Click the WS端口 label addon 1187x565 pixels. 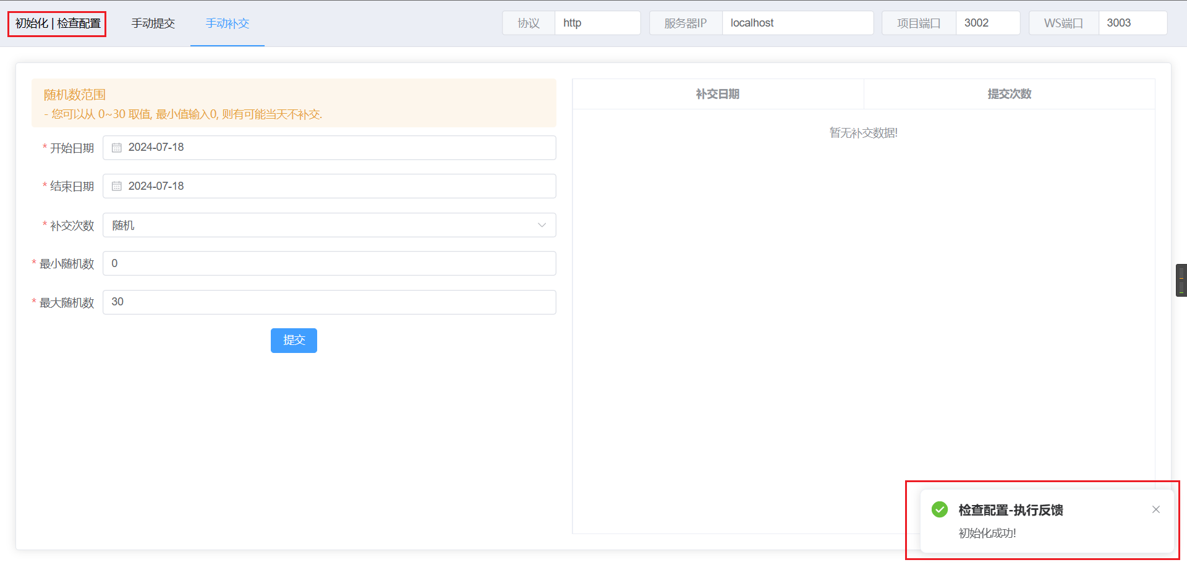(x=1063, y=23)
